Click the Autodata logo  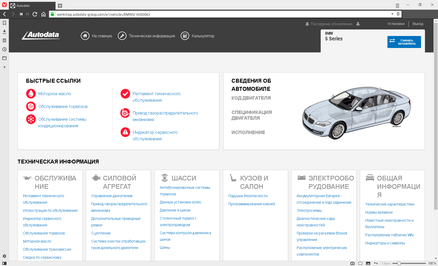(41, 35)
